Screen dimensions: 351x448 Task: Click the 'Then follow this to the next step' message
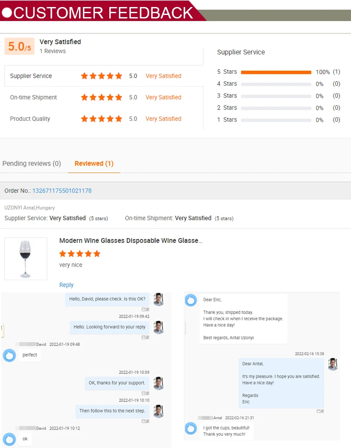[112, 411]
